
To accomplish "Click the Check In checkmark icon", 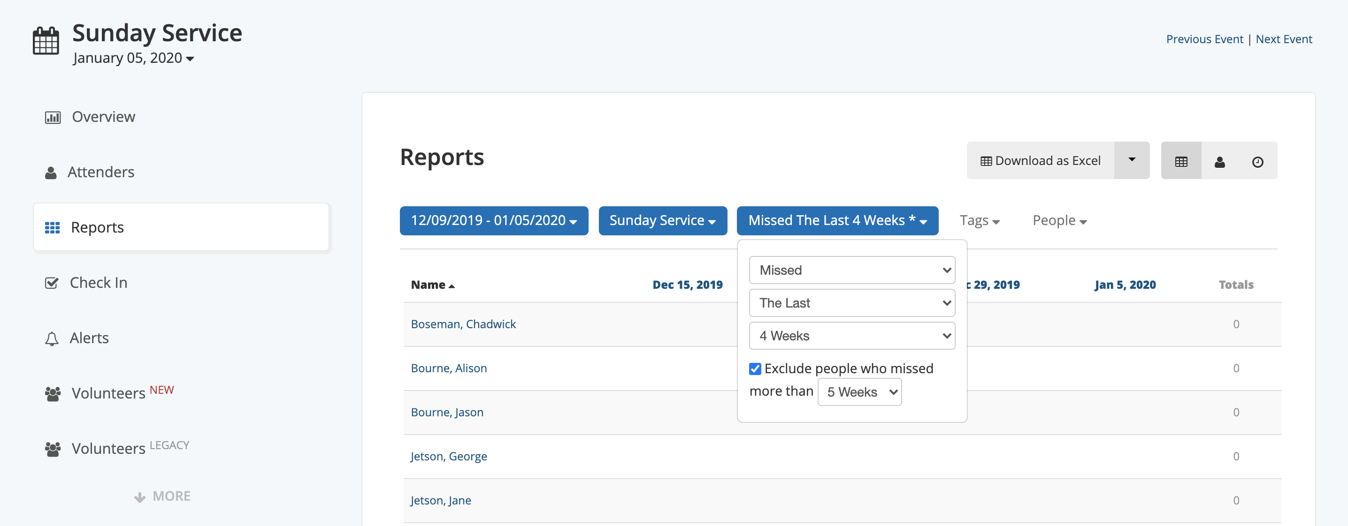I will click(52, 283).
